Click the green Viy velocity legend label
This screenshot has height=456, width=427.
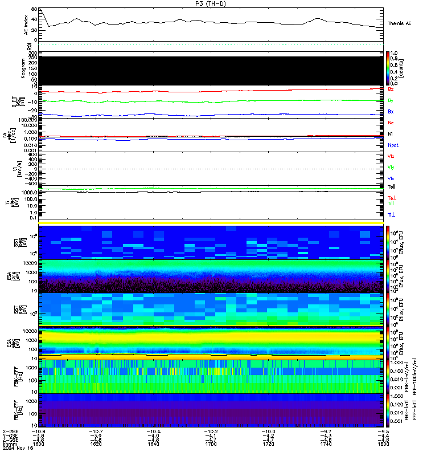[391, 168]
